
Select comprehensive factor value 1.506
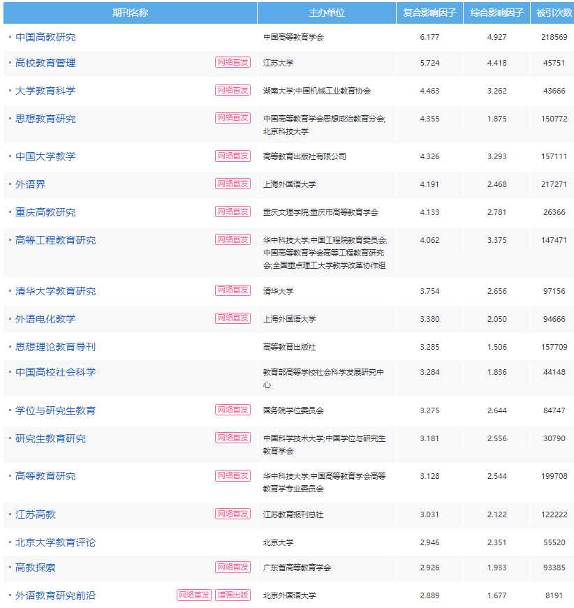click(x=496, y=347)
